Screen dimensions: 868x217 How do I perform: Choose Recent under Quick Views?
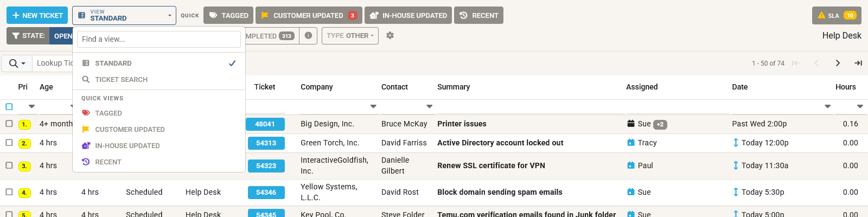click(x=159, y=162)
